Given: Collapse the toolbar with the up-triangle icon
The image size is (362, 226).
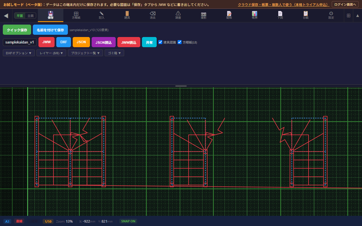Looking at the screenshot, I should pyautogui.click(x=357, y=16).
